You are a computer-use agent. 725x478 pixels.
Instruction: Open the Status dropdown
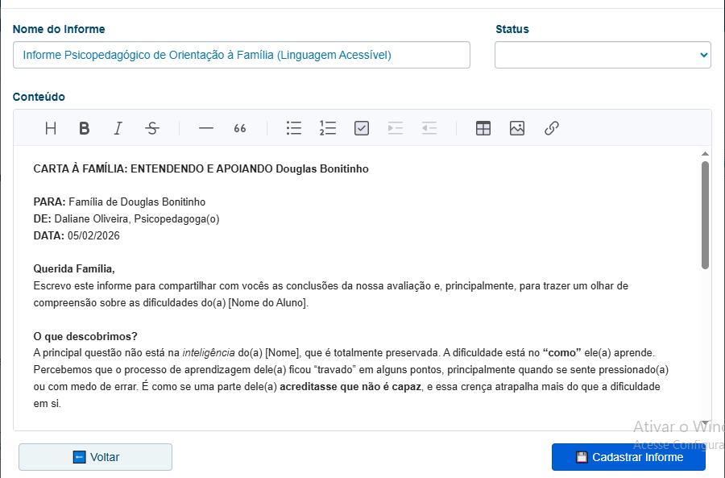pos(603,55)
